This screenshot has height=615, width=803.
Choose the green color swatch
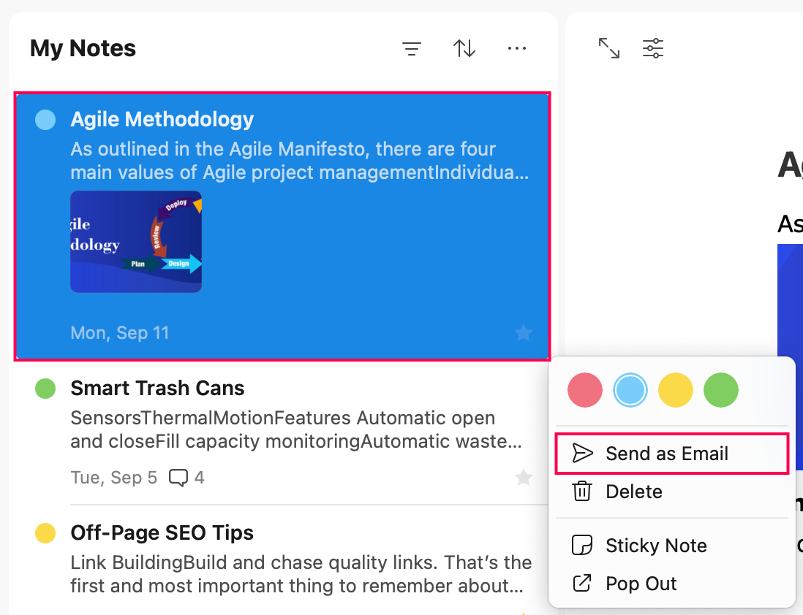(x=721, y=390)
